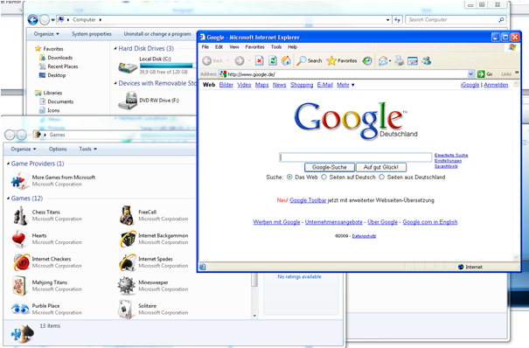This screenshot has height=348, width=529.
Task: Click the Stop icon in Internet Explorer toolbar
Action: (x=259, y=60)
